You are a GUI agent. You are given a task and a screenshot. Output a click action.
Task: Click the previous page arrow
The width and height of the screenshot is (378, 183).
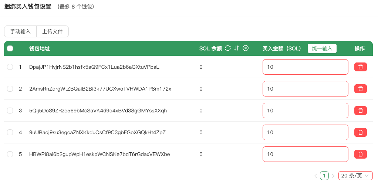315,176
